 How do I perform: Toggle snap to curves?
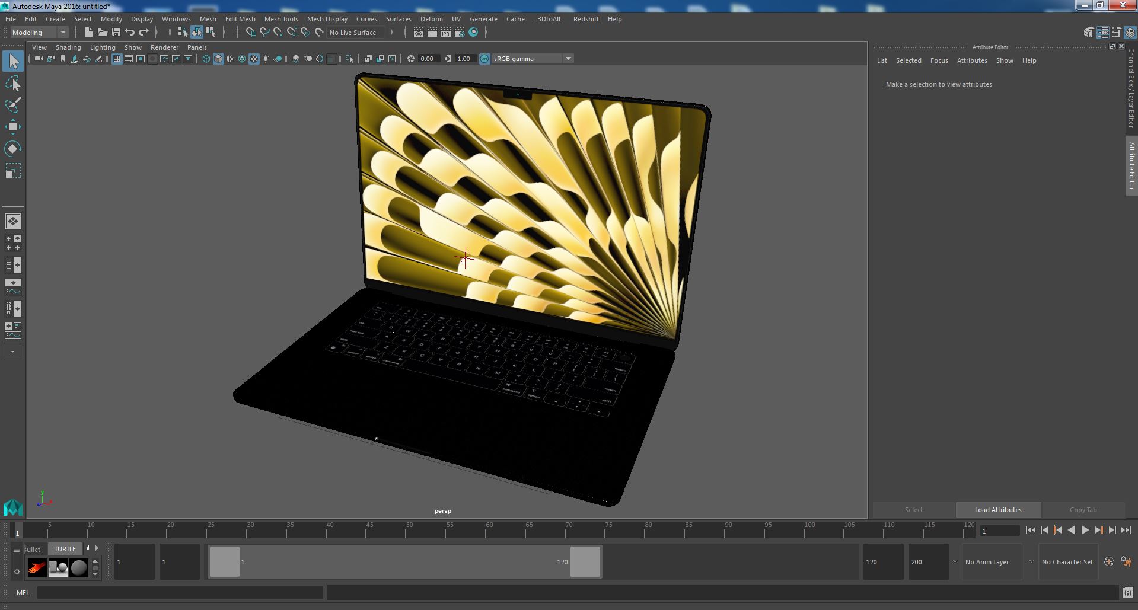pyautogui.click(x=264, y=33)
